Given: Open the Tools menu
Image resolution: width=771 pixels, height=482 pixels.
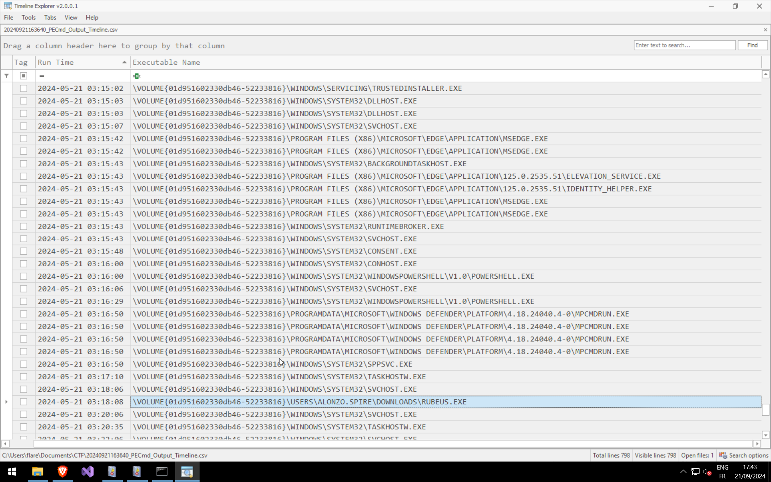Looking at the screenshot, I should [x=29, y=17].
